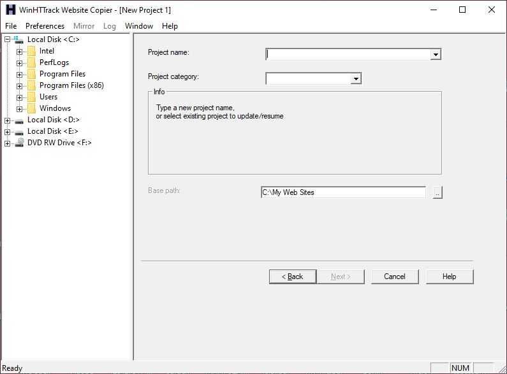The width and height of the screenshot is (507, 374).
Task: Click the Cancel button
Action: click(x=395, y=277)
